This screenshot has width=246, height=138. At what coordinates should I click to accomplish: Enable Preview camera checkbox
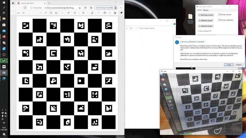[219, 14]
